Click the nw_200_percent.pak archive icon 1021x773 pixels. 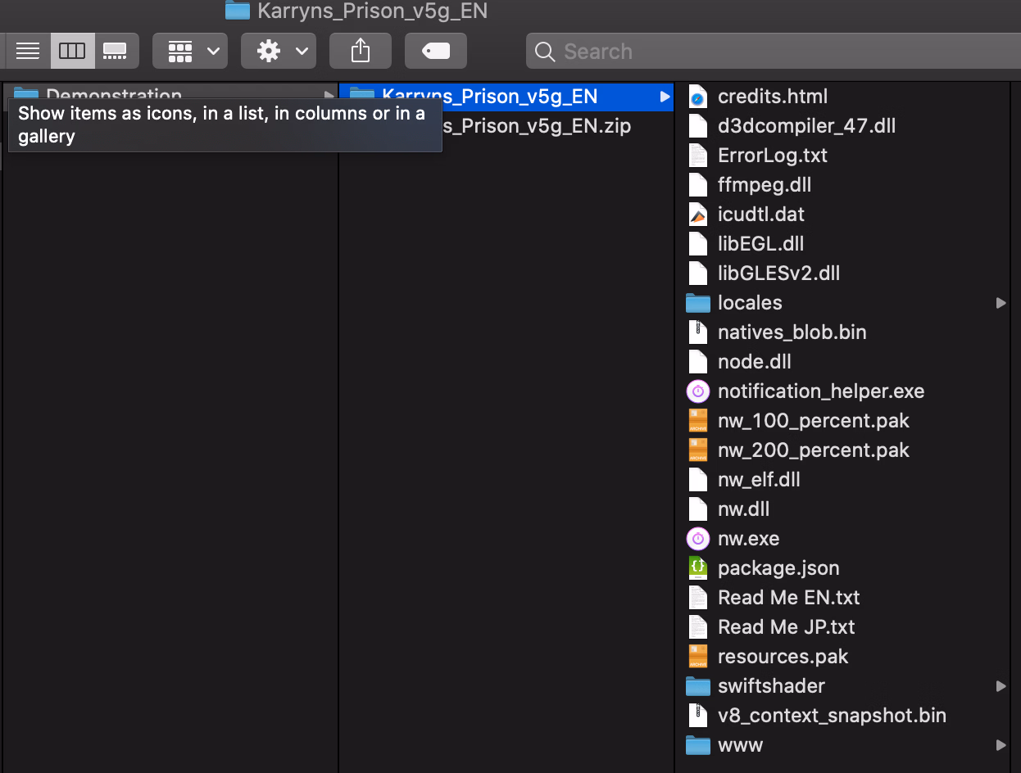[x=698, y=450]
